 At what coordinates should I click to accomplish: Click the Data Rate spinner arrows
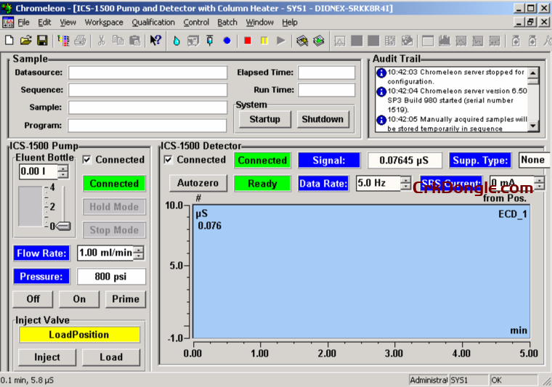click(406, 183)
